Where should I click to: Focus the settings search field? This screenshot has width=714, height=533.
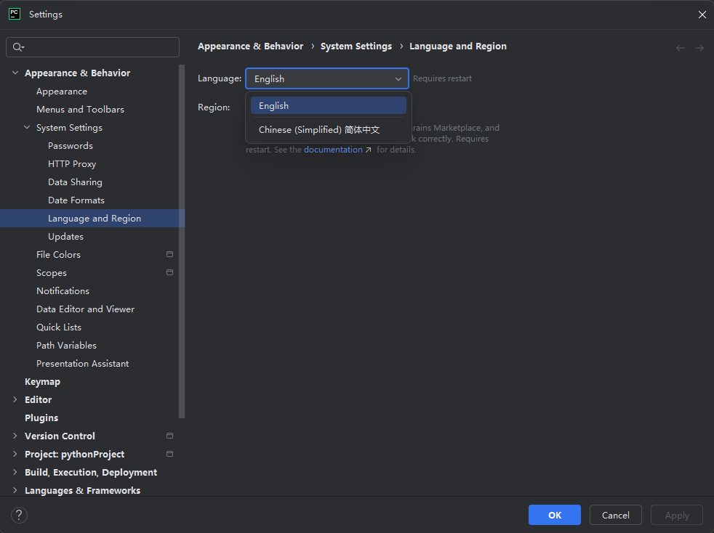coord(93,47)
